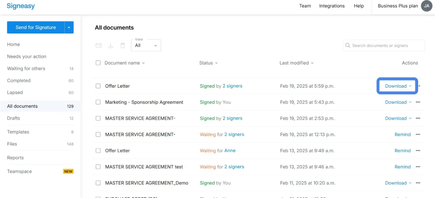Screen dimensions: 435x198
Task: Open Marketing - Sponsorship Agreement document
Action: (x=144, y=102)
